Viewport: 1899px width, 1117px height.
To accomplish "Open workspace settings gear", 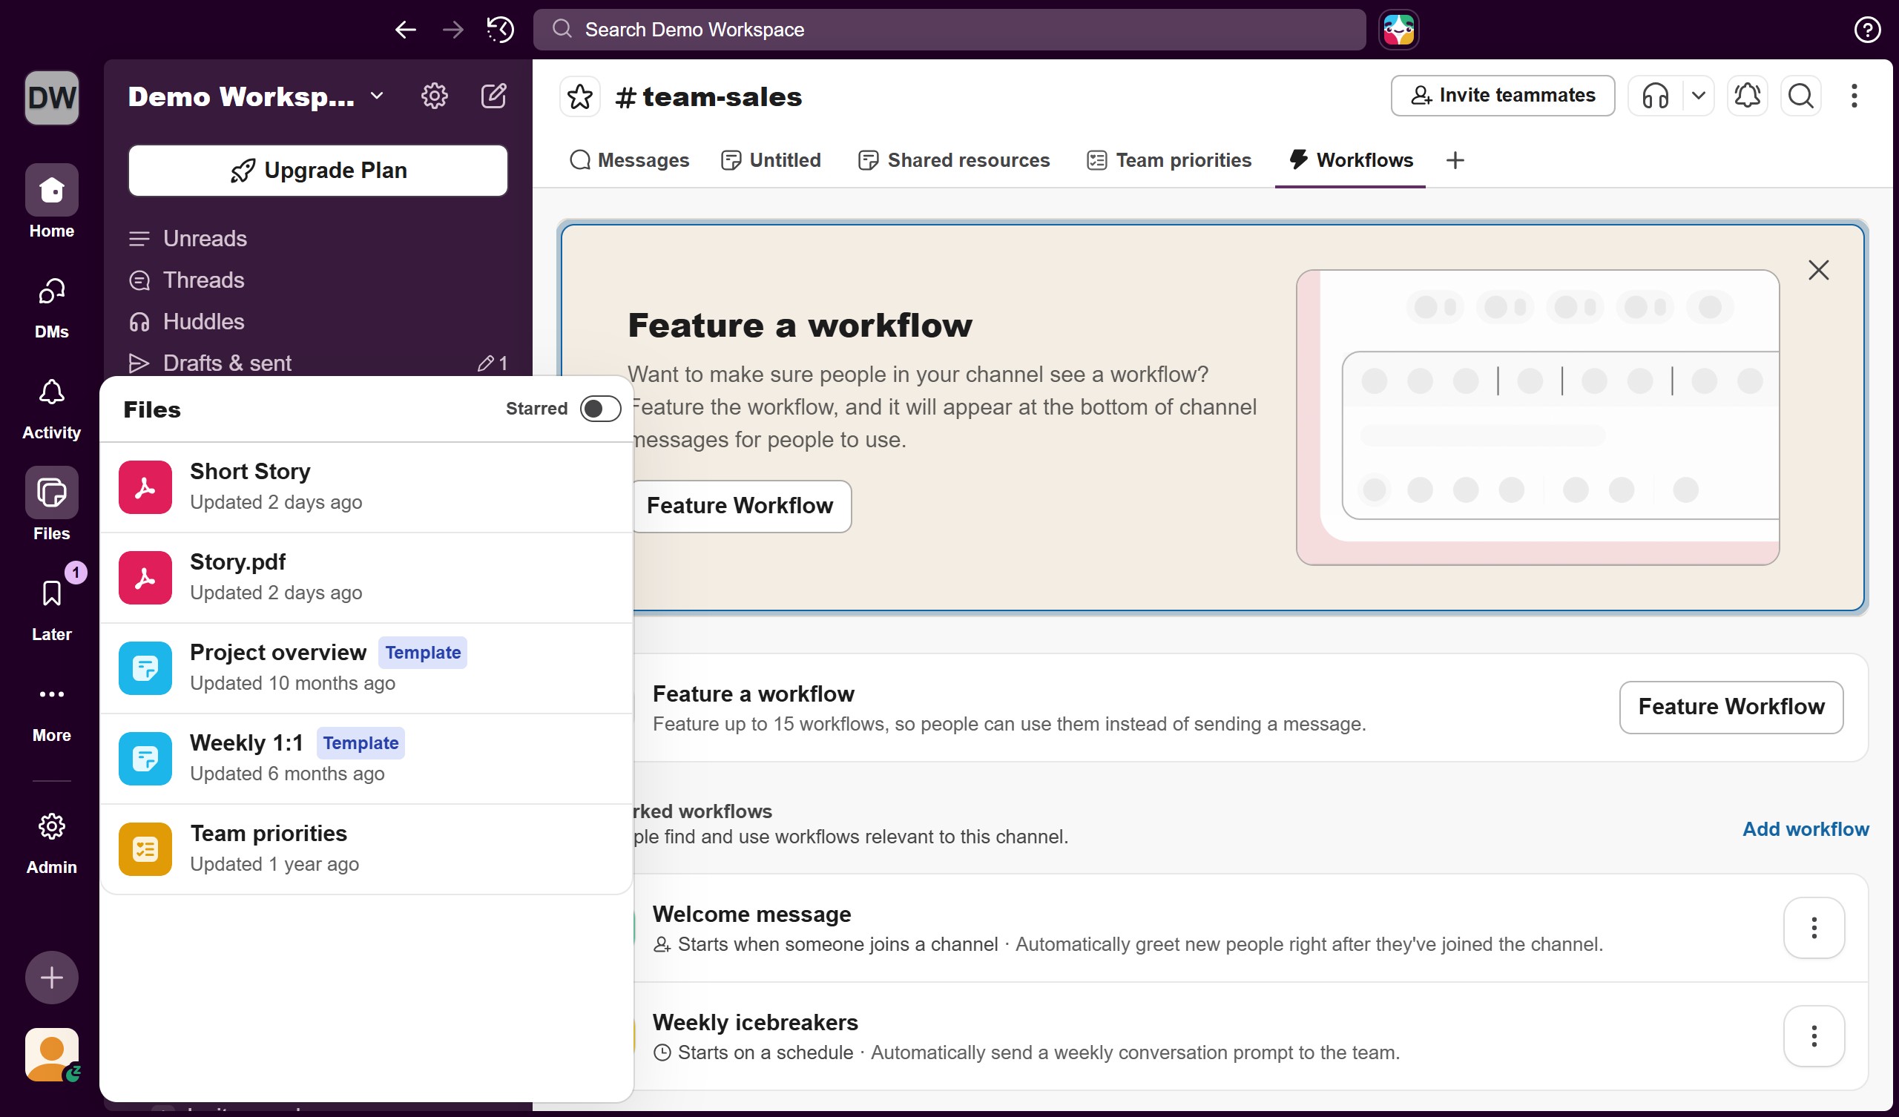I will click(435, 96).
